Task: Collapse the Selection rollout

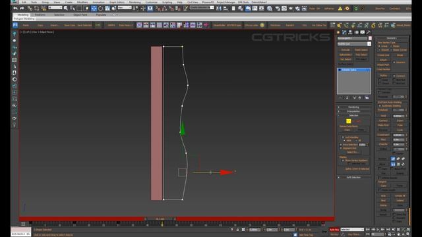Action: click(353, 115)
